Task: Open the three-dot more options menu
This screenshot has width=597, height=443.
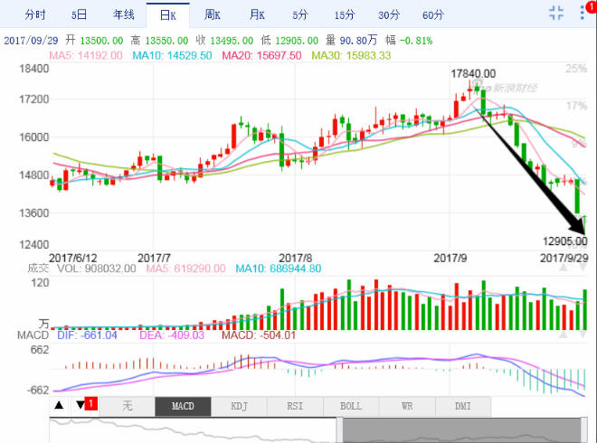Action: pos(583,13)
